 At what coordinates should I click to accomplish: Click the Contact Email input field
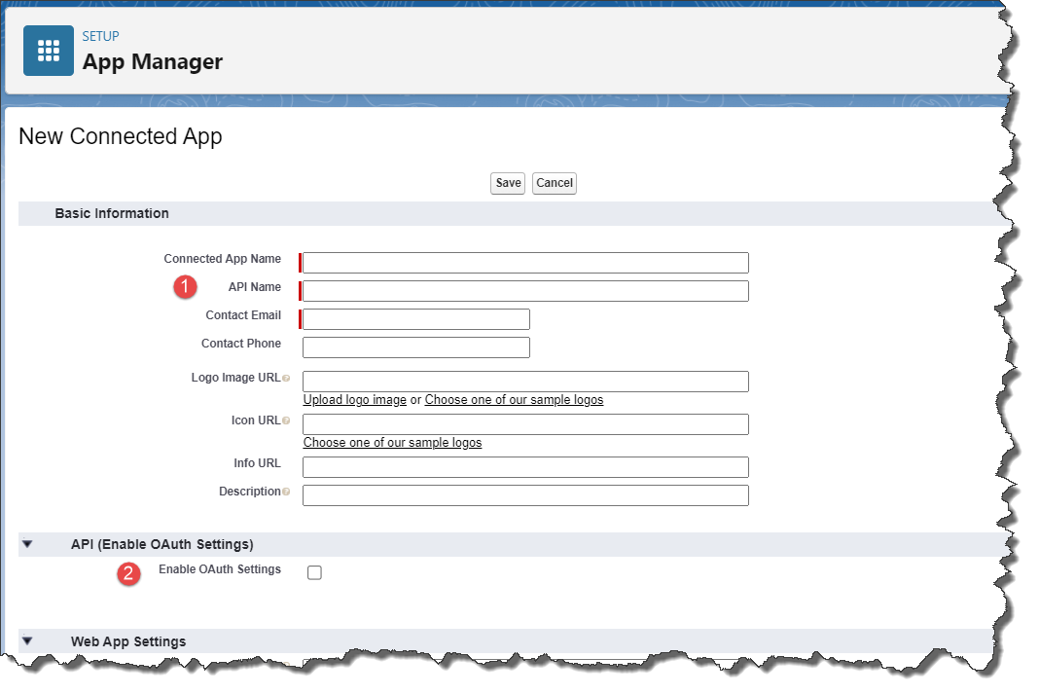click(416, 319)
